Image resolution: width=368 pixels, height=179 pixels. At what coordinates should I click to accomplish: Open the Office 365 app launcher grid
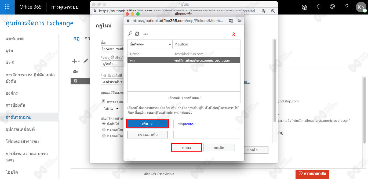click(x=7, y=7)
